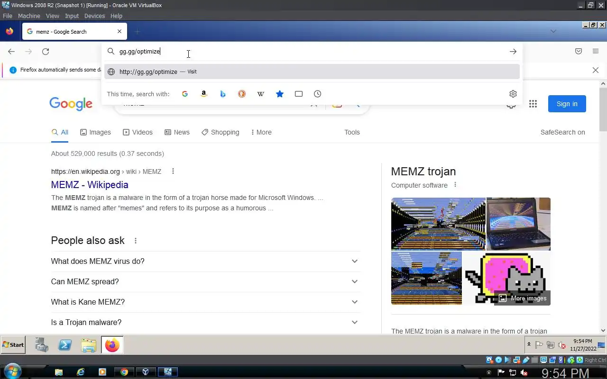Dismiss the Firefox data notification bar
607x379 pixels.
coord(596,70)
